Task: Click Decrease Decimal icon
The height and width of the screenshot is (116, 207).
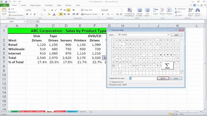Action: (121, 14)
